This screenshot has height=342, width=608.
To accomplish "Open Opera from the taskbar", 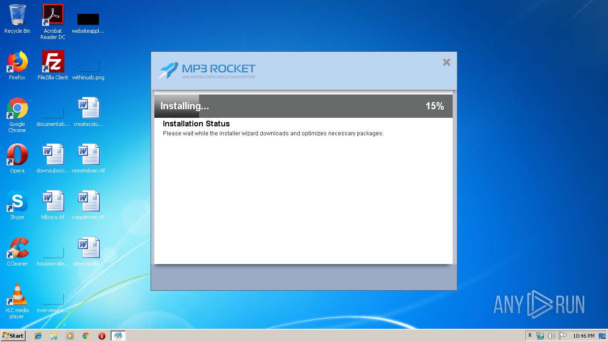I will click(x=102, y=336).
